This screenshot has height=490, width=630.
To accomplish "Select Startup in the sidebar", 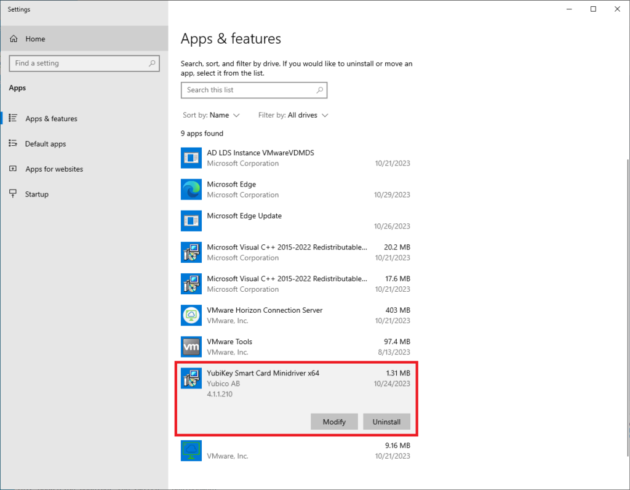I will 36,195.
